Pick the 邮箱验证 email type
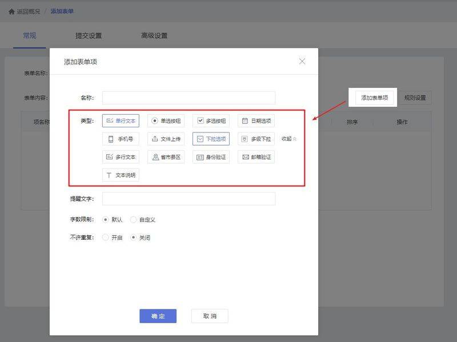This screenshot has height=342, width=457. click(256, 157)
